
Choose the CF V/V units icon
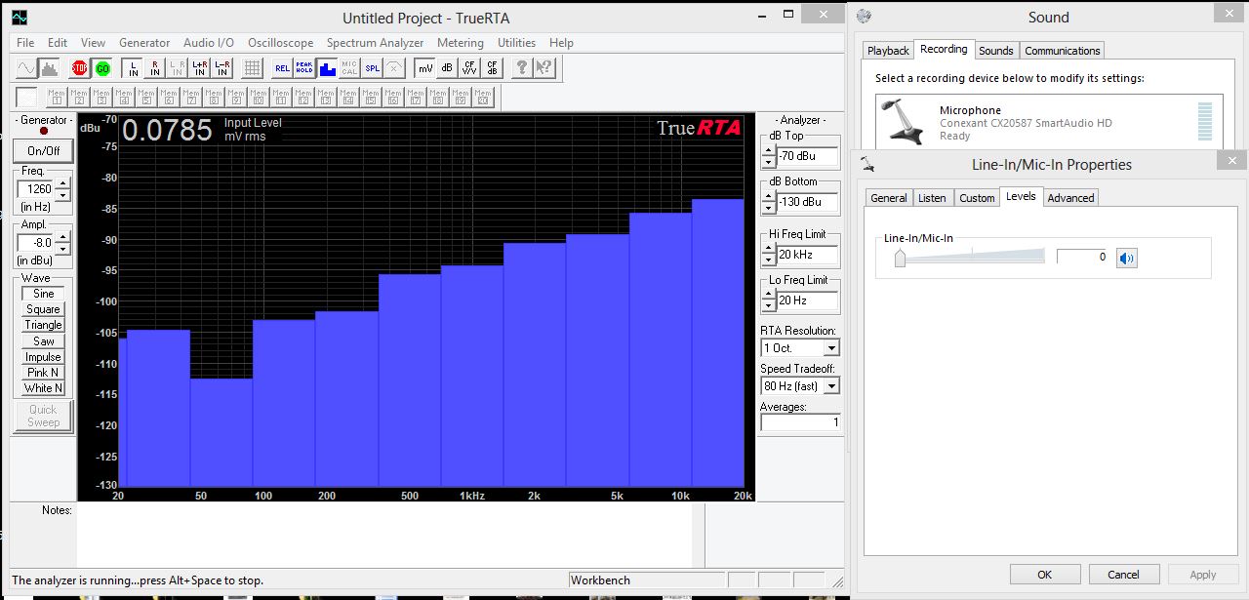(469, 68)
